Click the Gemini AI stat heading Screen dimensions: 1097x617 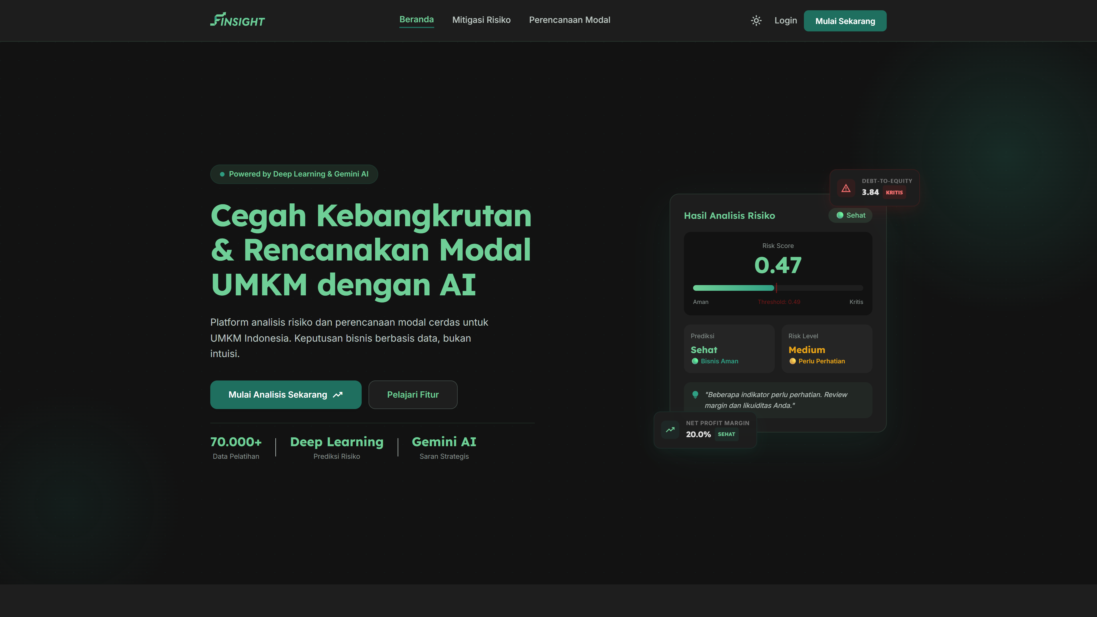click(444, 442)
